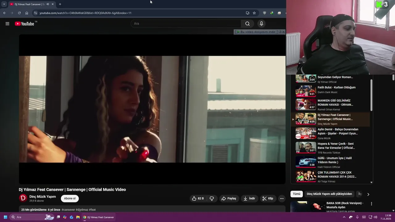Open the shield extension icon
Screen dimensions: 395x222
264,13
